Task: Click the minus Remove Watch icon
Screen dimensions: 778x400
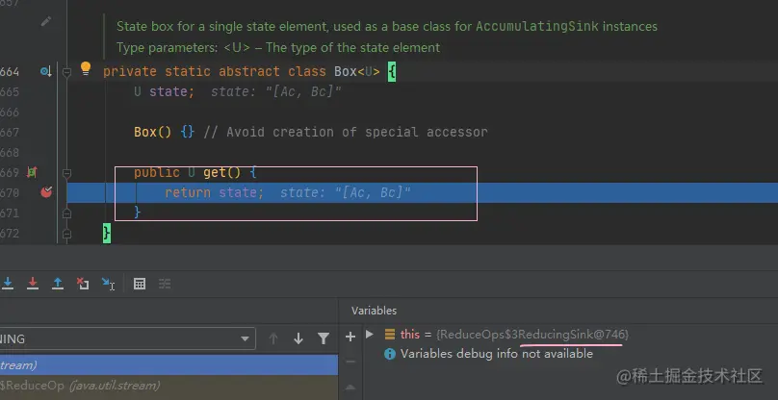Action: click(350, 362)
